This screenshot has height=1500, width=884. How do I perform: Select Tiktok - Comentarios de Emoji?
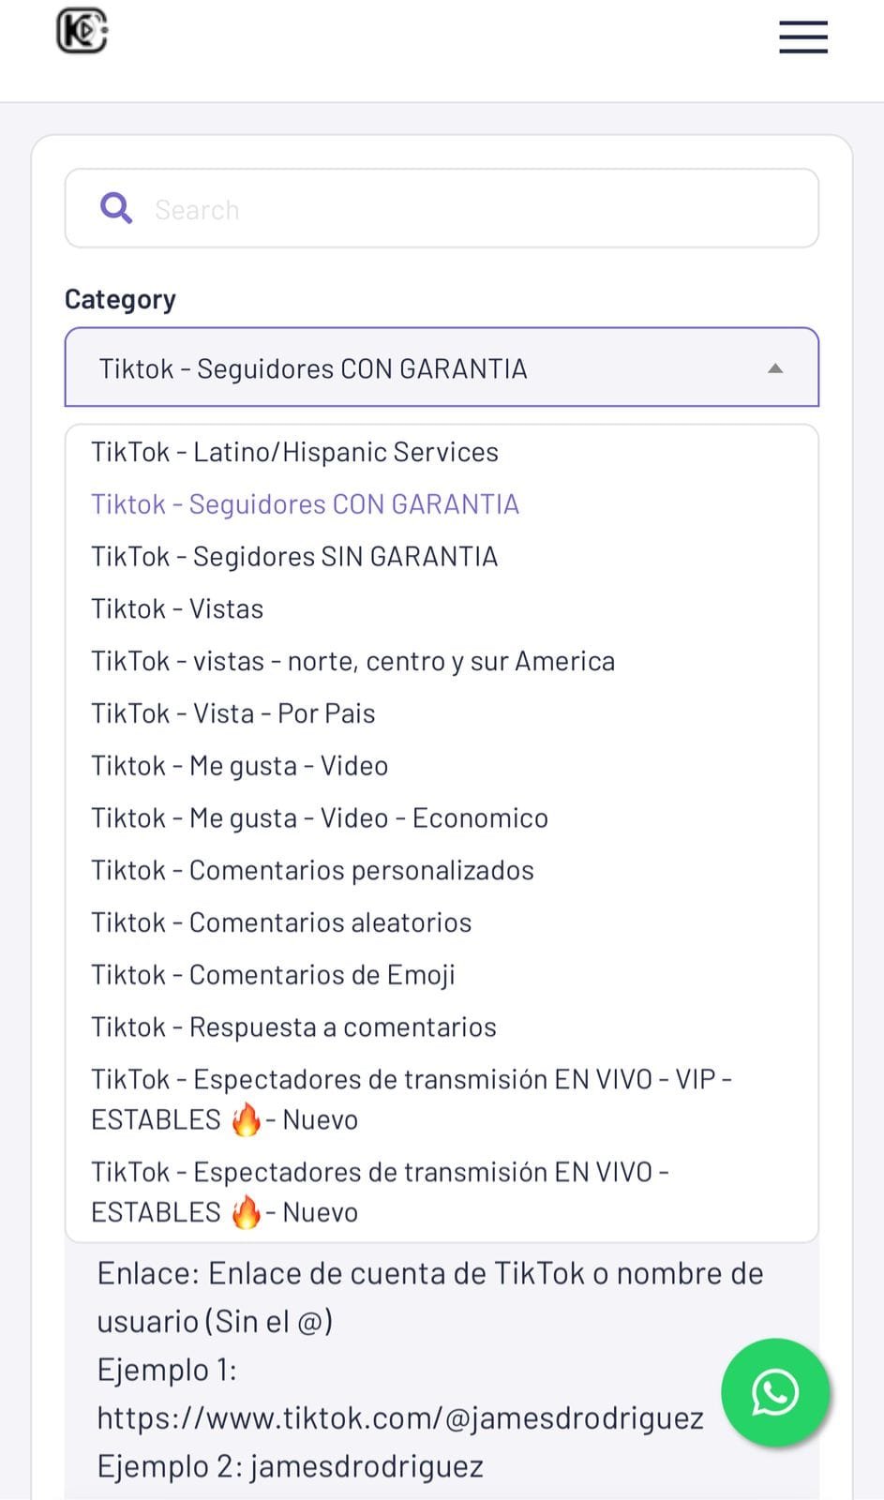point(273,975)
